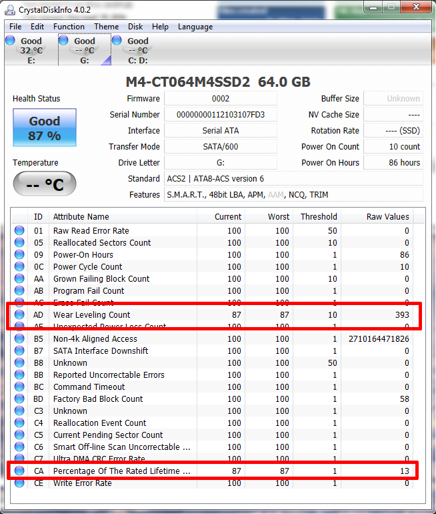Click the CrystalDiskInfo title bar app icon
This screenshot has width=436, height=514.
tap(10, 10)
